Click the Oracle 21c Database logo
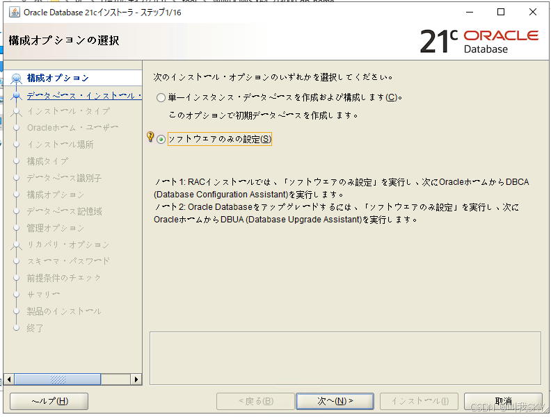551x417 pixels. coord(479,42)
